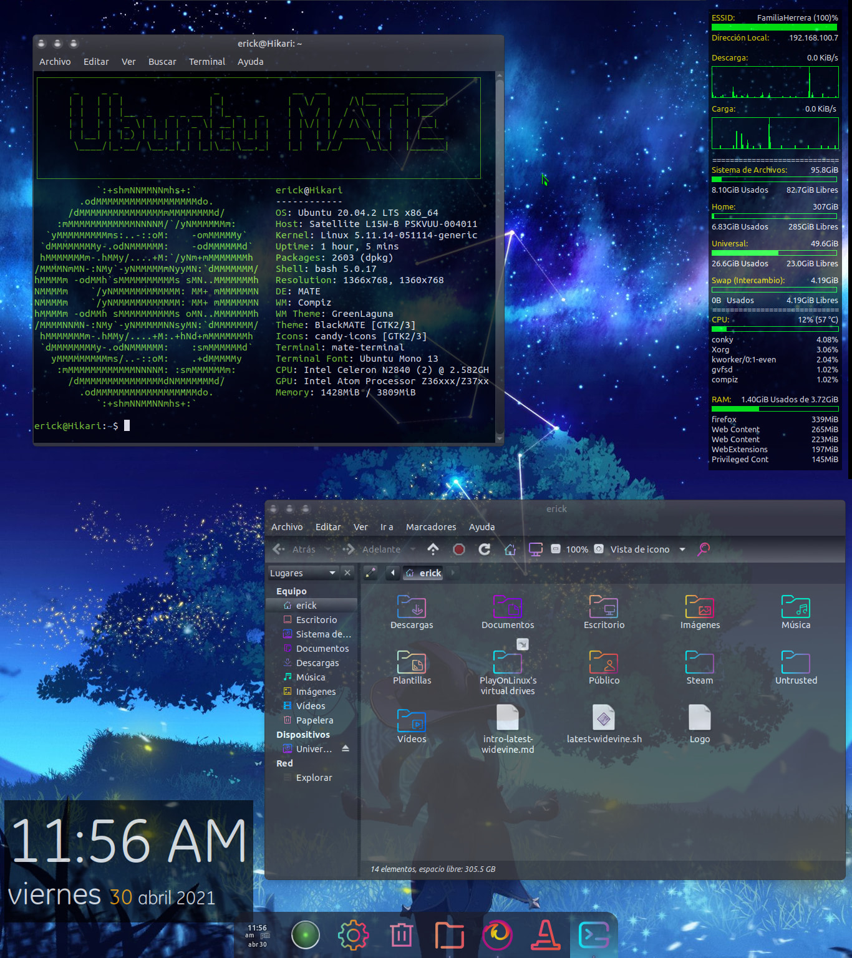Click the terminal's vertical scrollbar
Image resolution: width=852 pixels, height=958 pixels.
pos(499,249)
